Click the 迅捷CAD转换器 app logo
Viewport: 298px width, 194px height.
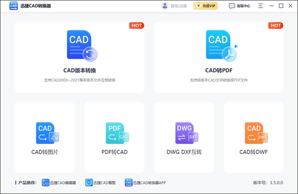14,6
